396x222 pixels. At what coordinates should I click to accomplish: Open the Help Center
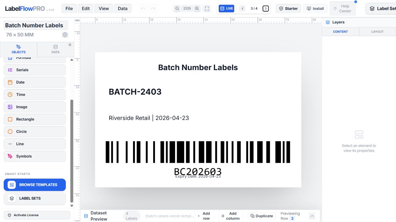[x=342, y=9]
